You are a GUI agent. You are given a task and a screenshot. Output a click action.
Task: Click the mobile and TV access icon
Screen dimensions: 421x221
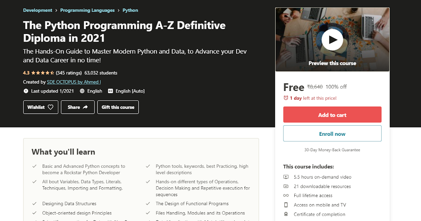pos(286,205)
